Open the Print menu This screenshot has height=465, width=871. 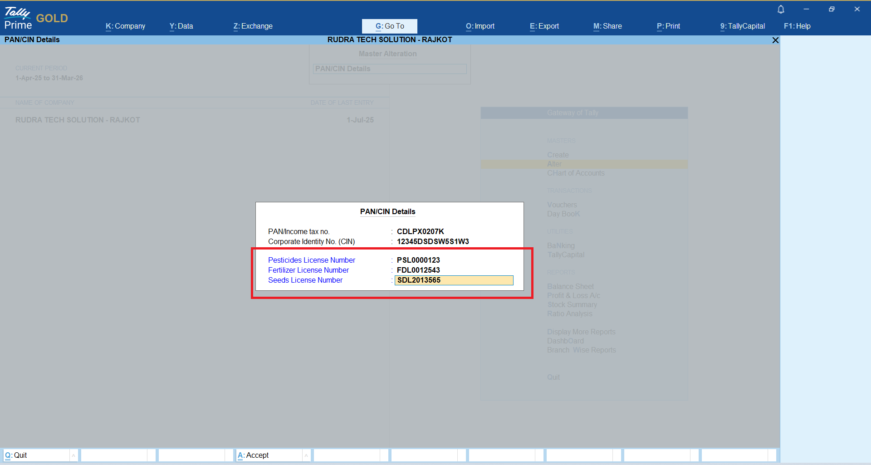668,26
